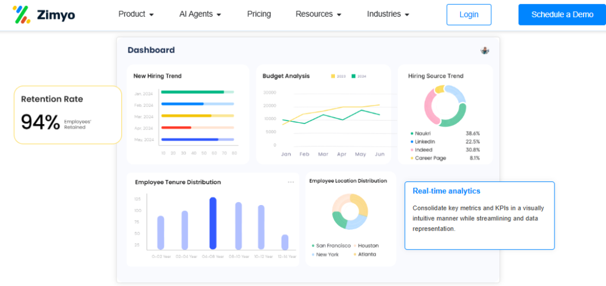Screen dimensions: 606x286
Task: Click the 94% retention rate value
Action: pyautogui.click(x=40, y=122)
